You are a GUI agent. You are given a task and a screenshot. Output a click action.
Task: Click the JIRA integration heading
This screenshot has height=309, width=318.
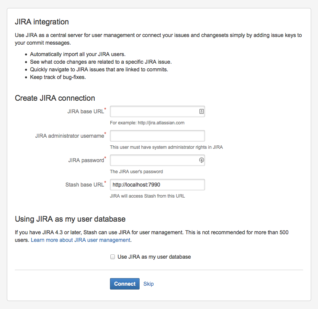click(42, 22)
